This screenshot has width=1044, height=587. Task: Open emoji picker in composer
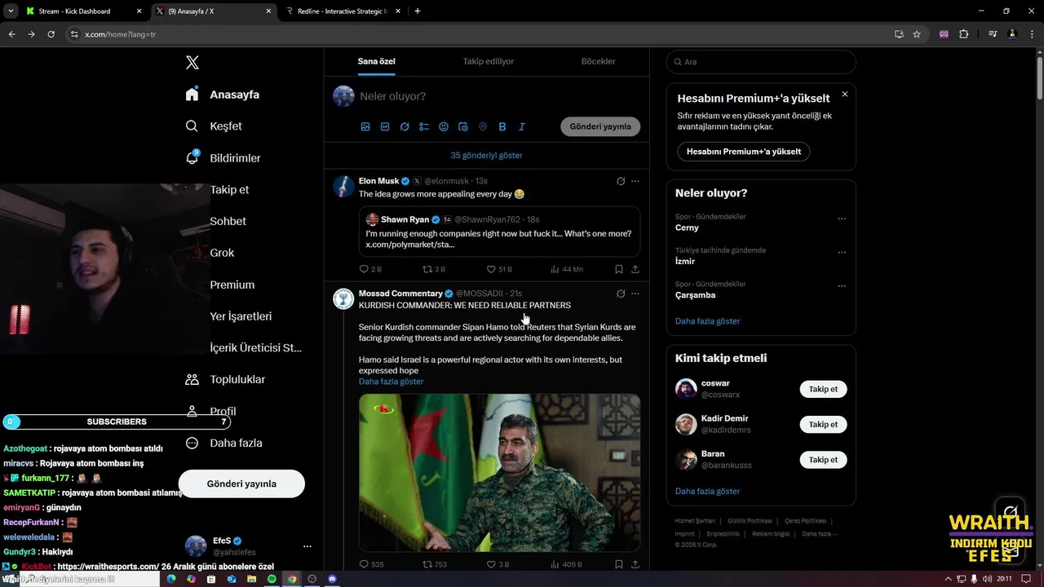point(444,126)
